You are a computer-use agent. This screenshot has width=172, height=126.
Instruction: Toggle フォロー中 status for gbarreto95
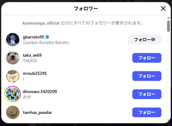click(x=145, y=40)
